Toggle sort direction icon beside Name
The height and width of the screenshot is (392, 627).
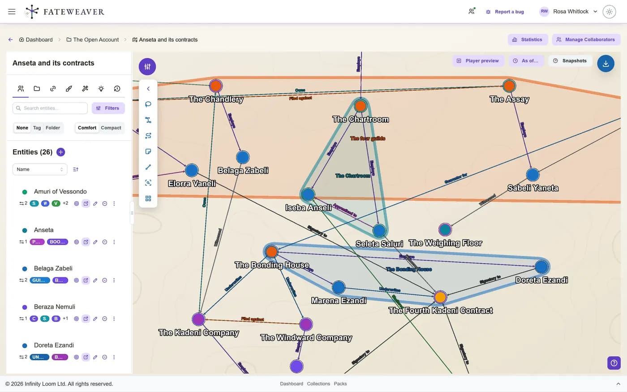(x=76, y=169)
